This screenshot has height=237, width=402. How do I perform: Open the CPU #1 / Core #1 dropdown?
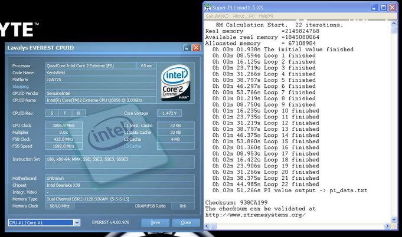coord(77,223)
